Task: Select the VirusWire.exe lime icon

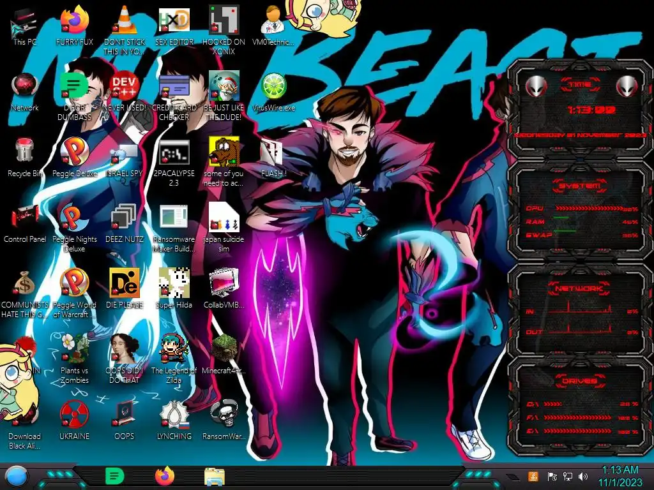Action: tap(273, 92)
